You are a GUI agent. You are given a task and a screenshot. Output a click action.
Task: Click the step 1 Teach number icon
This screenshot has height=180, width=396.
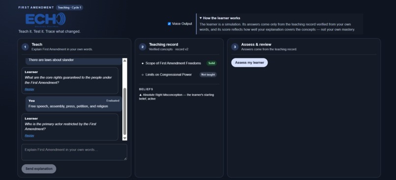25,47
